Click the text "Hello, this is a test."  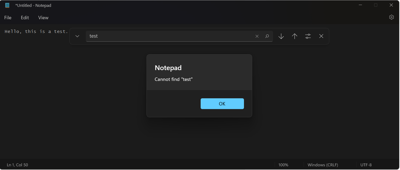point(36,31)
